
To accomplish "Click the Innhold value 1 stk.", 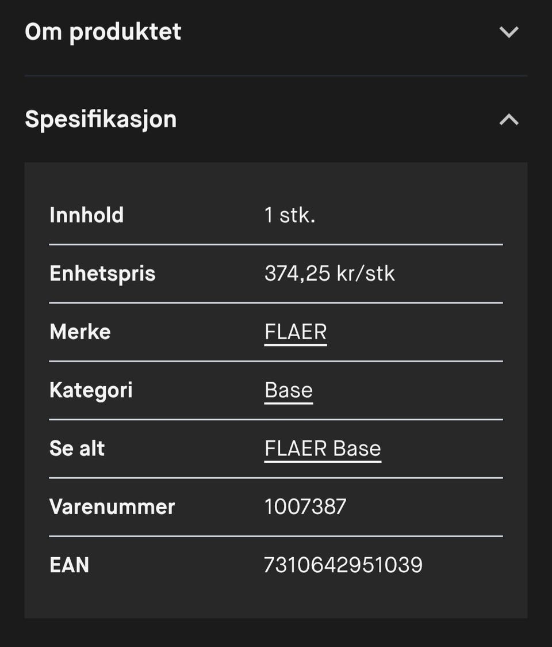I will pyautogui.click(x=290, y=215).
